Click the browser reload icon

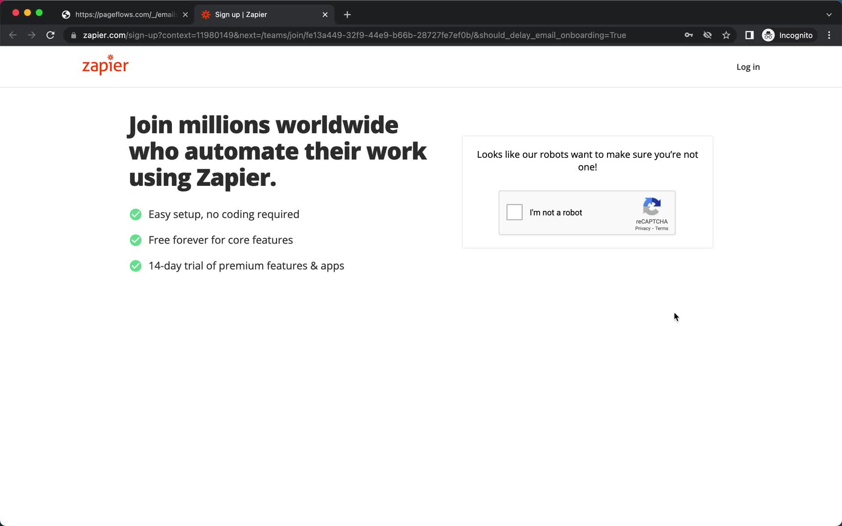[51, 35]
